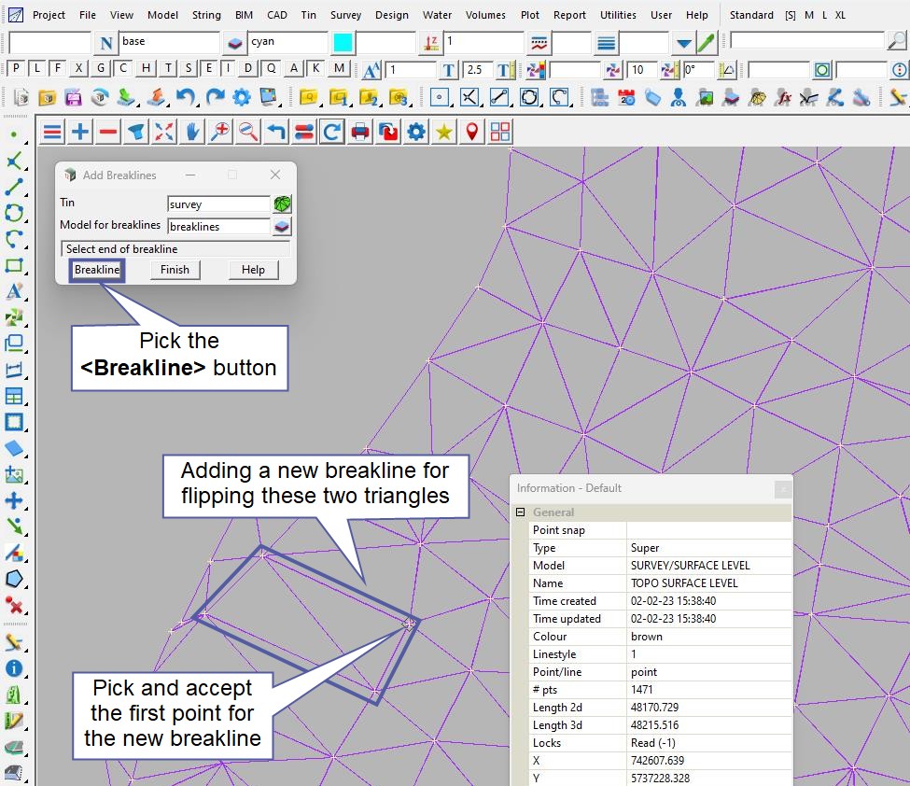This screenshot has height=786, width=910.
Task: Toggle the G snap button
Action: [x=101, y=68]
